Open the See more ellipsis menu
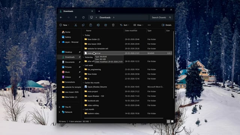This screenshot has width=240, height=135. coord(149,25)
